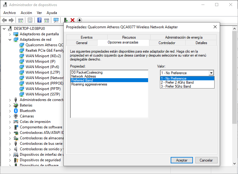Select Roaming aggressiveness in property list
238x174 pixels.
89,84
